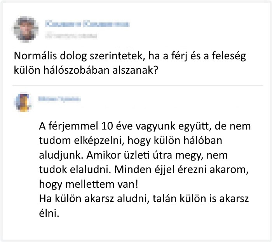Click the divider line between post and comment

point(138,85)
